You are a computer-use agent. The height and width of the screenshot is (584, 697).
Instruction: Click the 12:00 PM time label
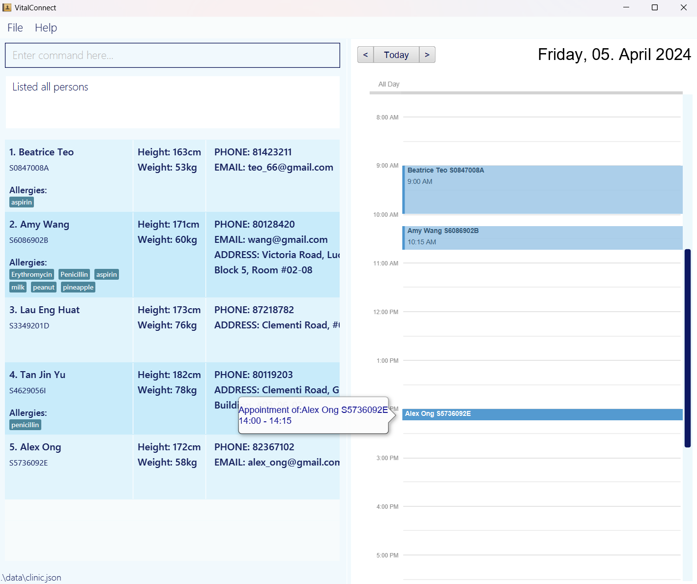click(x=386, y=312)
